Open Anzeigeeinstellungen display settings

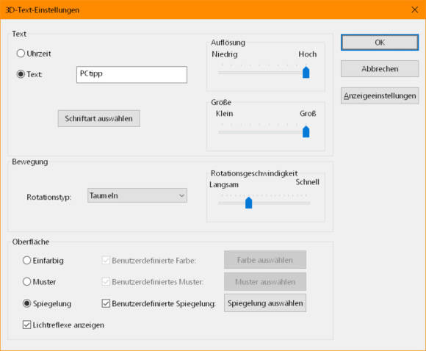(x=380, y=95)
